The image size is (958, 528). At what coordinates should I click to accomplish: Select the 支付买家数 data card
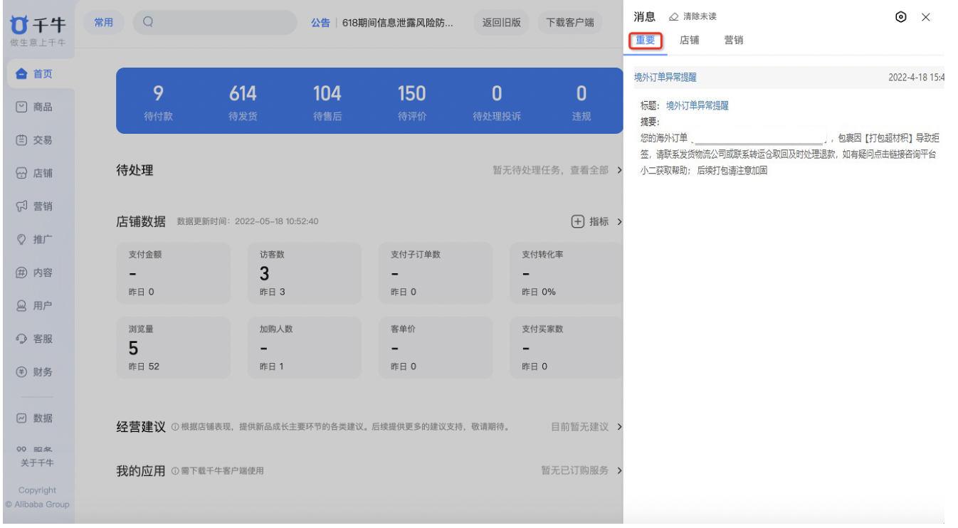567,348
